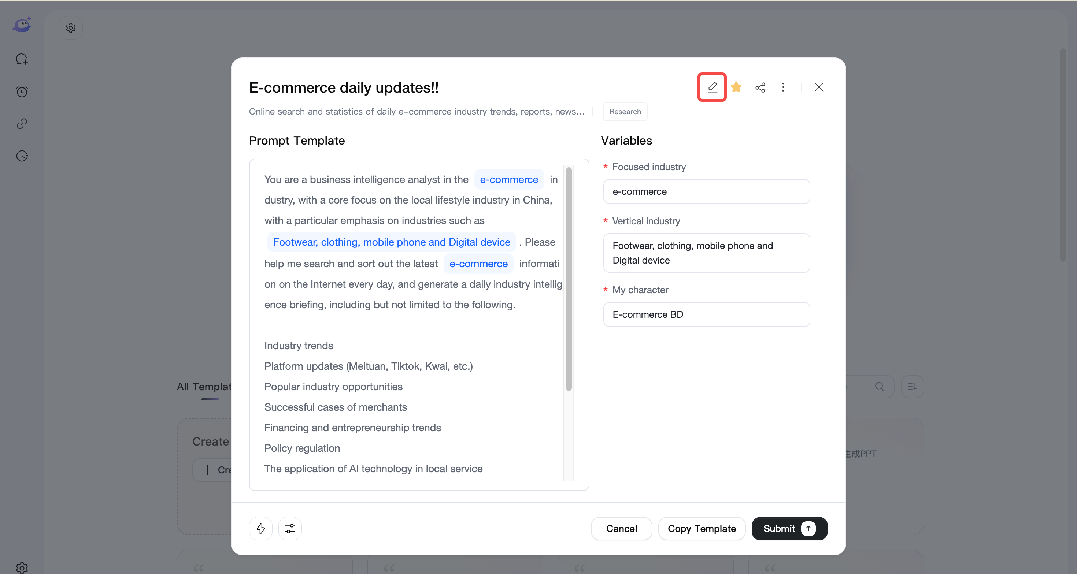Open the history clock icon in sidebar
Image resolution: width=1077 pixels, height=574 pixels.
(22, 156)
